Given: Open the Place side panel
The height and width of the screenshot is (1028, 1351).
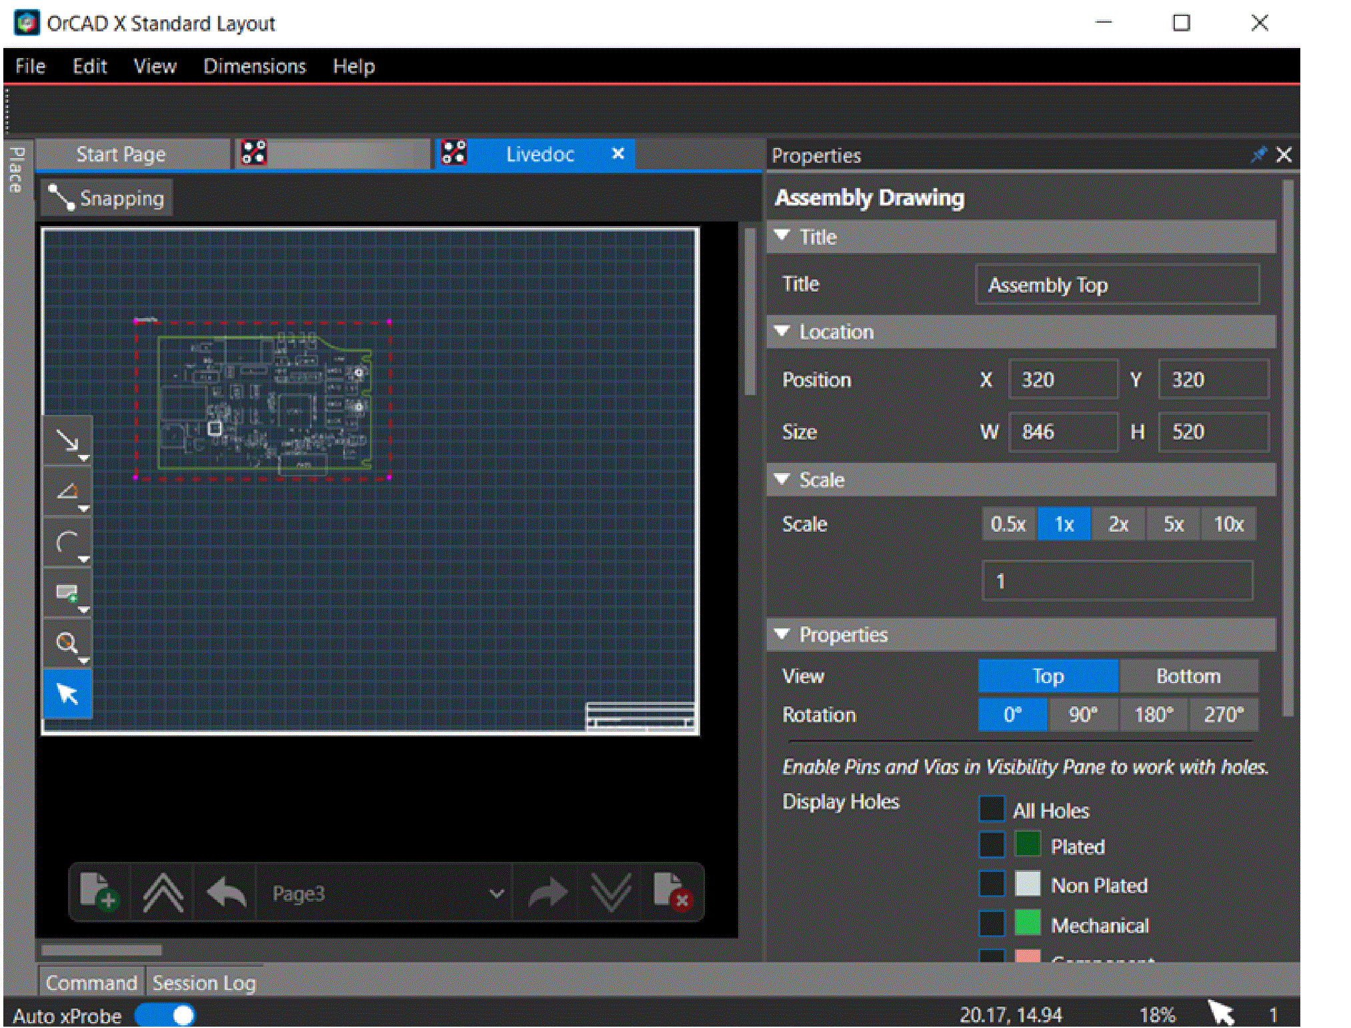Looking at the screenshot, I should pyautogui.click(x=17, y=169).
